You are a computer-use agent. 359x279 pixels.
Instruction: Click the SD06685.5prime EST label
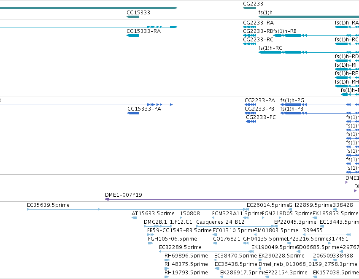(318, 247)
